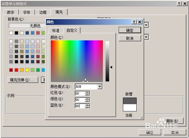This screenshot has height=138, width=189.
Task: Close the 设置单元格格式 window
Action: point(185,4)
